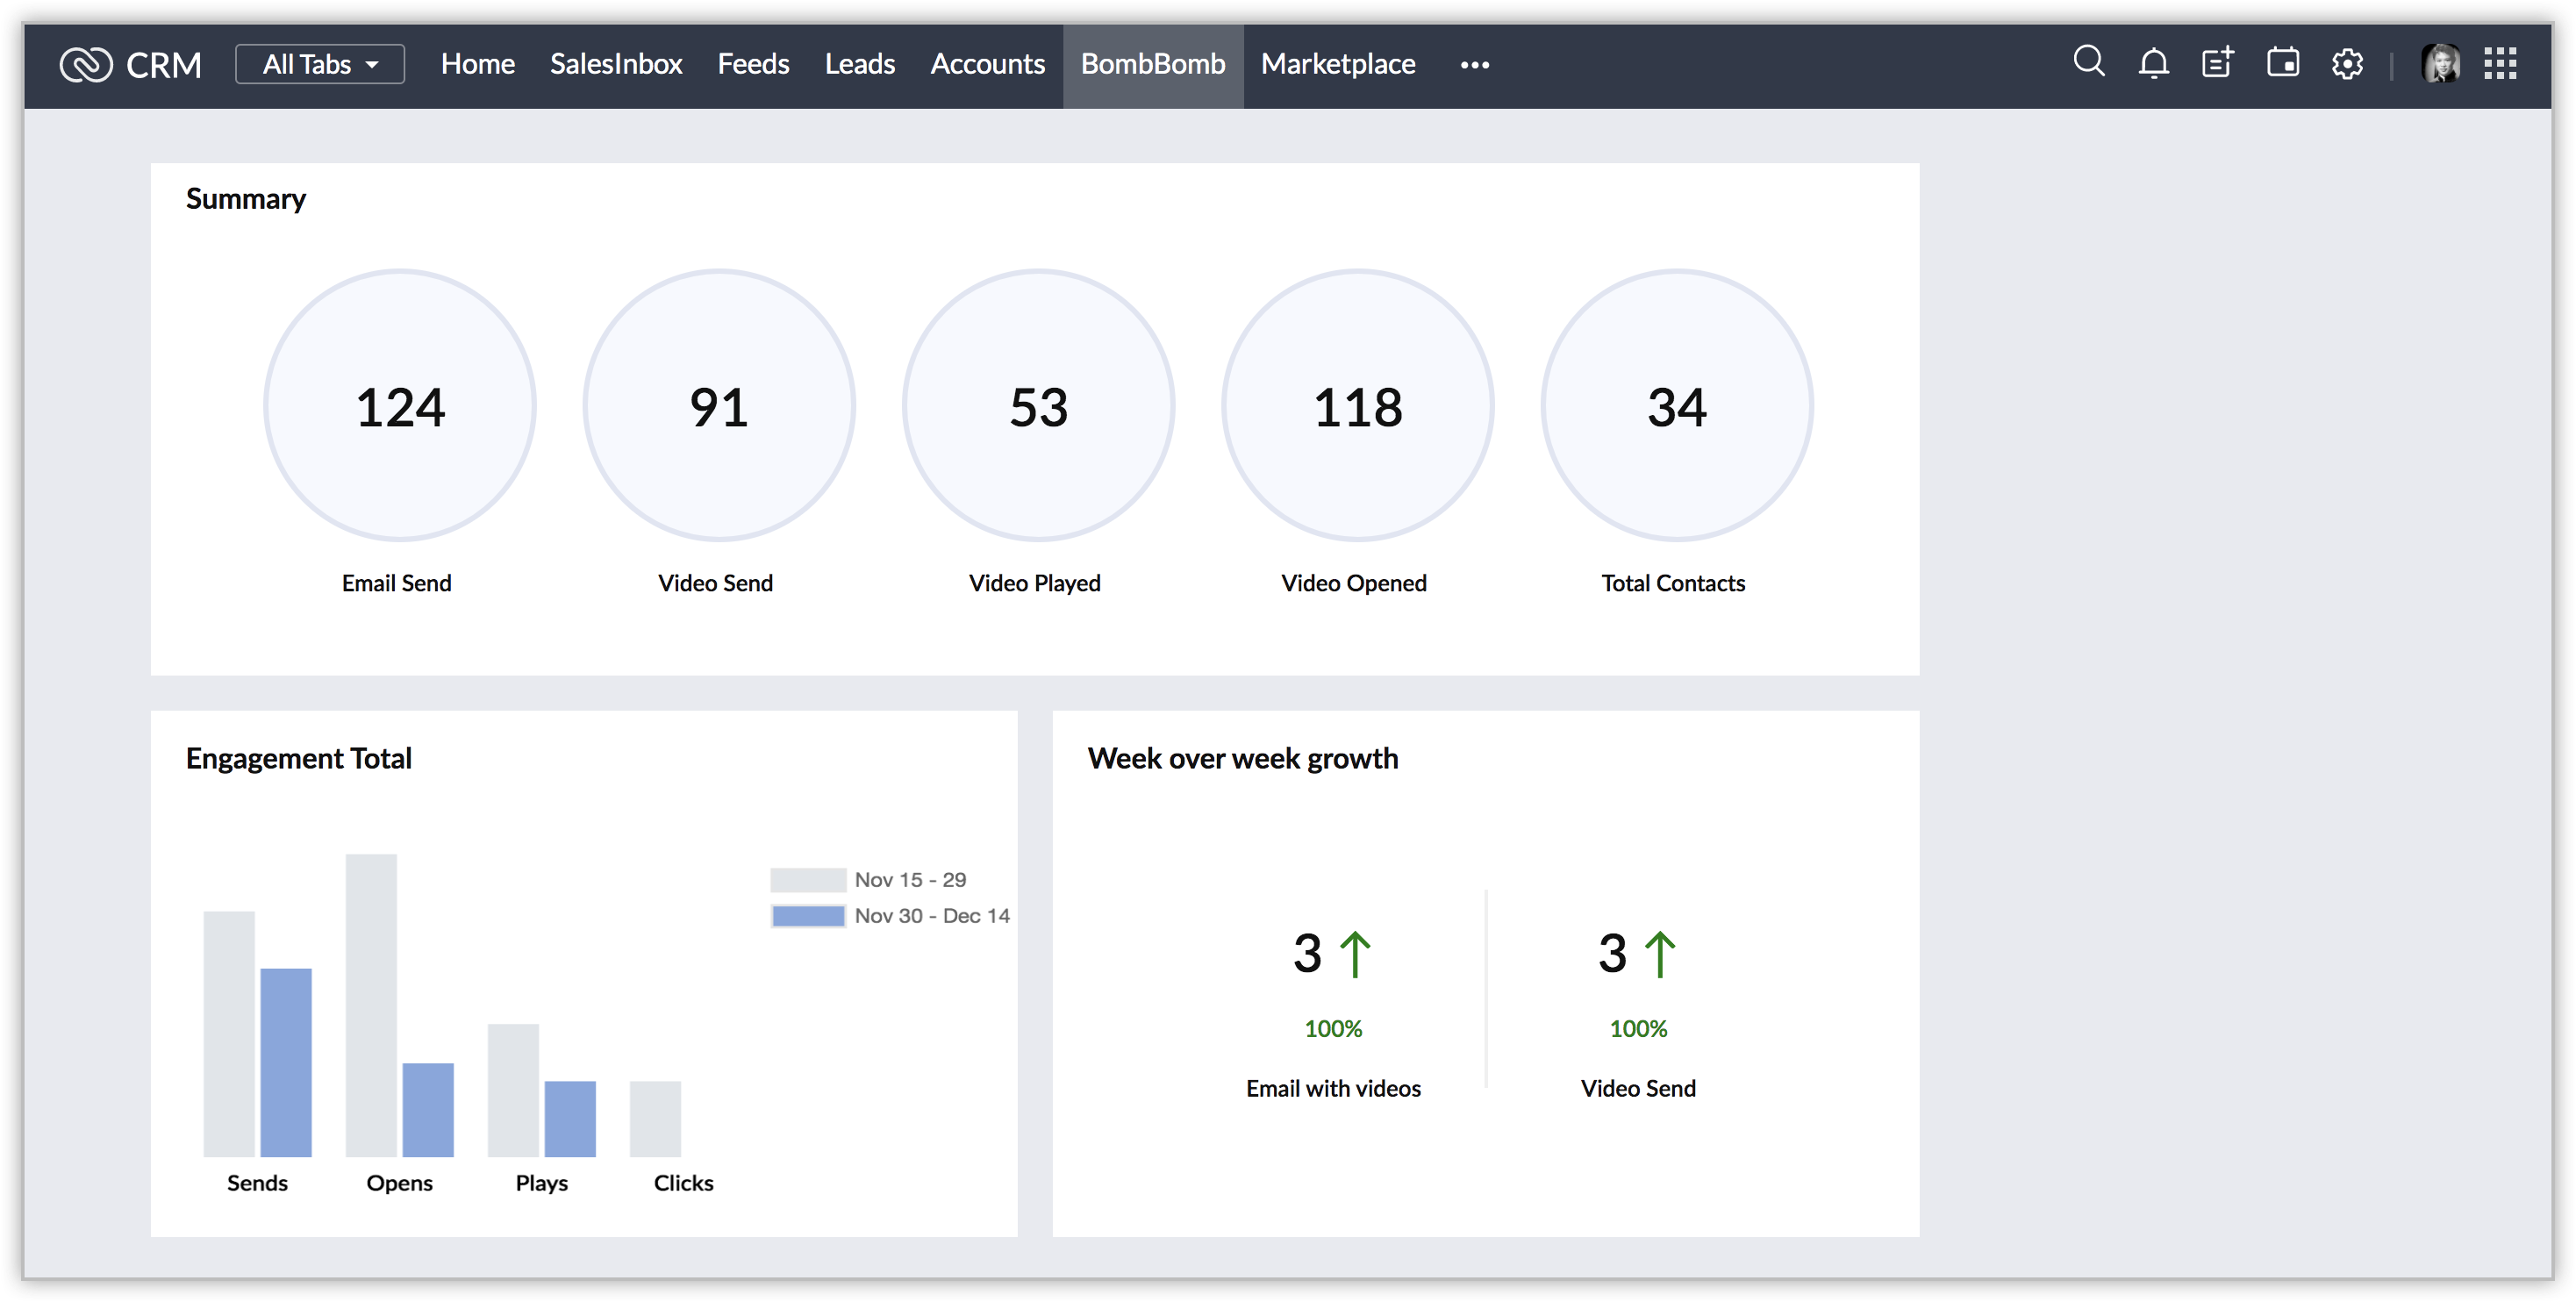Open the SalesInbox tab

pyautogui.click(x=615, y=64)
